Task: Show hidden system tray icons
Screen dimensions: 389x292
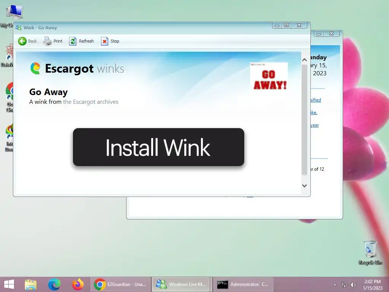Action: point(335,285)
